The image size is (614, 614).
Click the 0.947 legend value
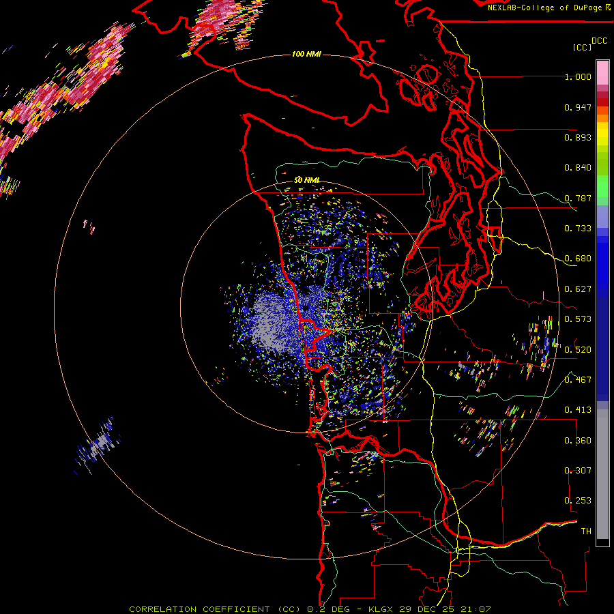click(x=578, y=107)
